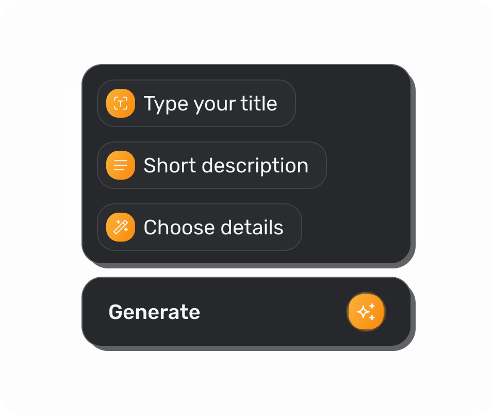This screenshot has width=493, height=415.
Task: Click the orange icon next to 'Short description'
Action: click(119, 165)
